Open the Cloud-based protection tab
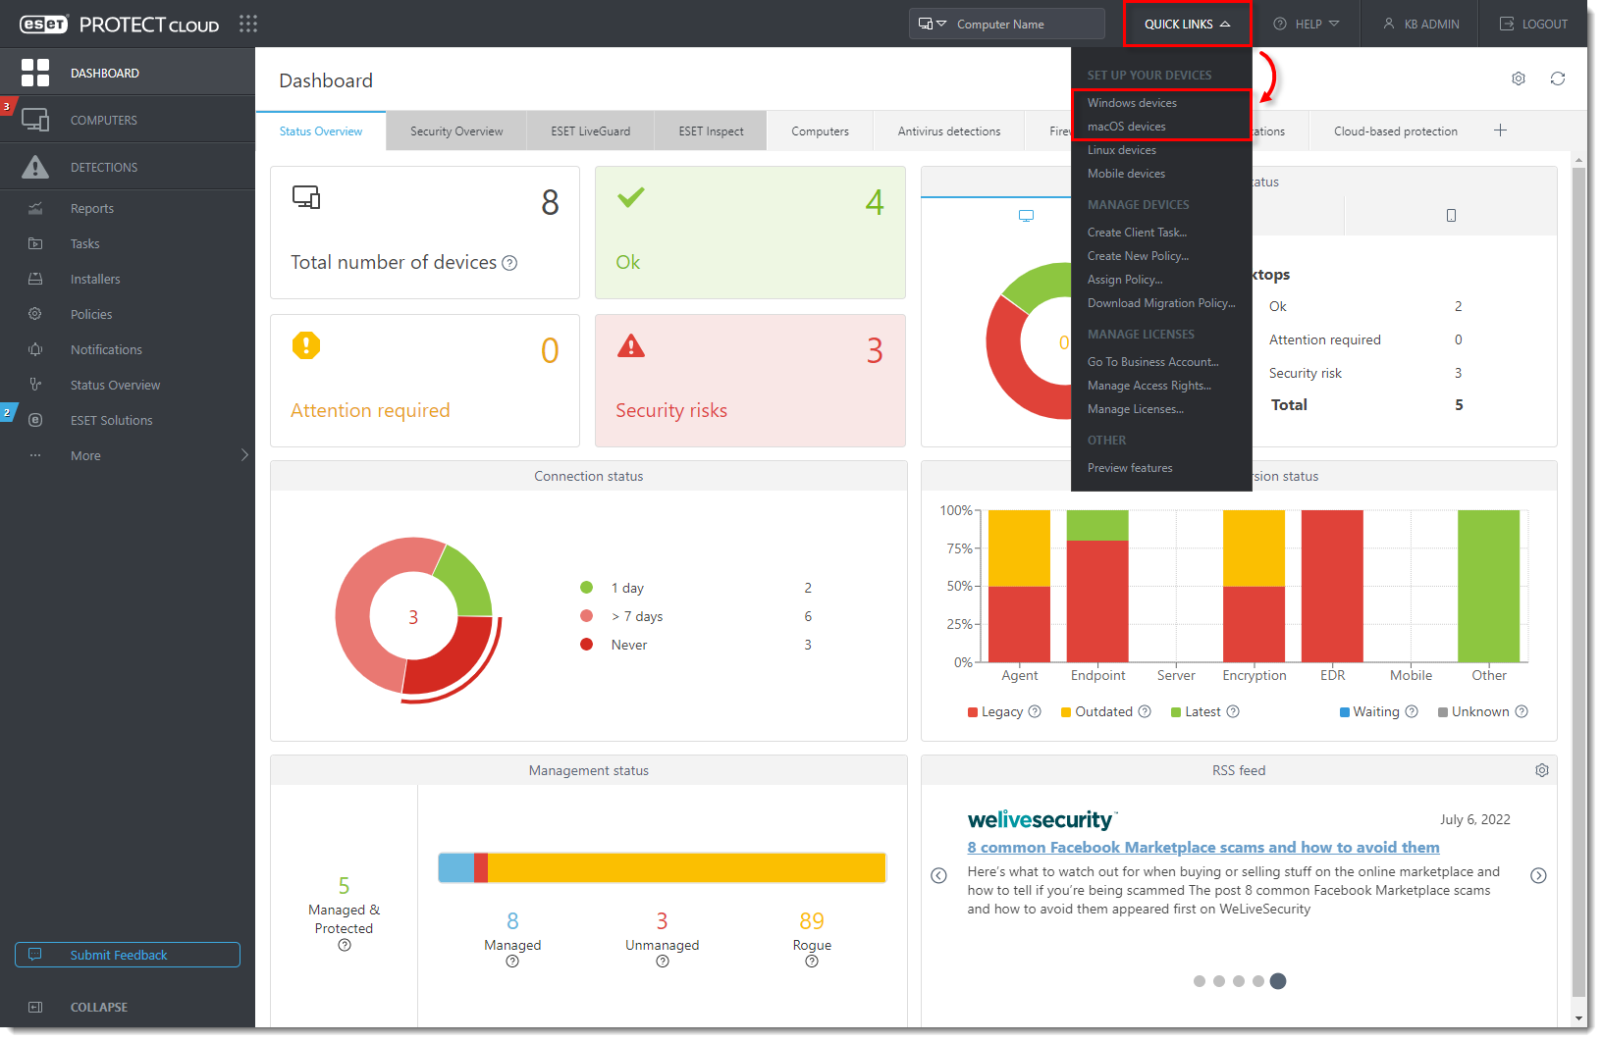Image resolution: width=1602 pixels, height=1042 pixels. tap(1395, 131)
